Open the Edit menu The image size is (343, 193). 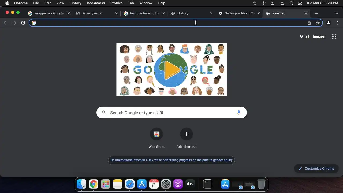coord(48,3)
